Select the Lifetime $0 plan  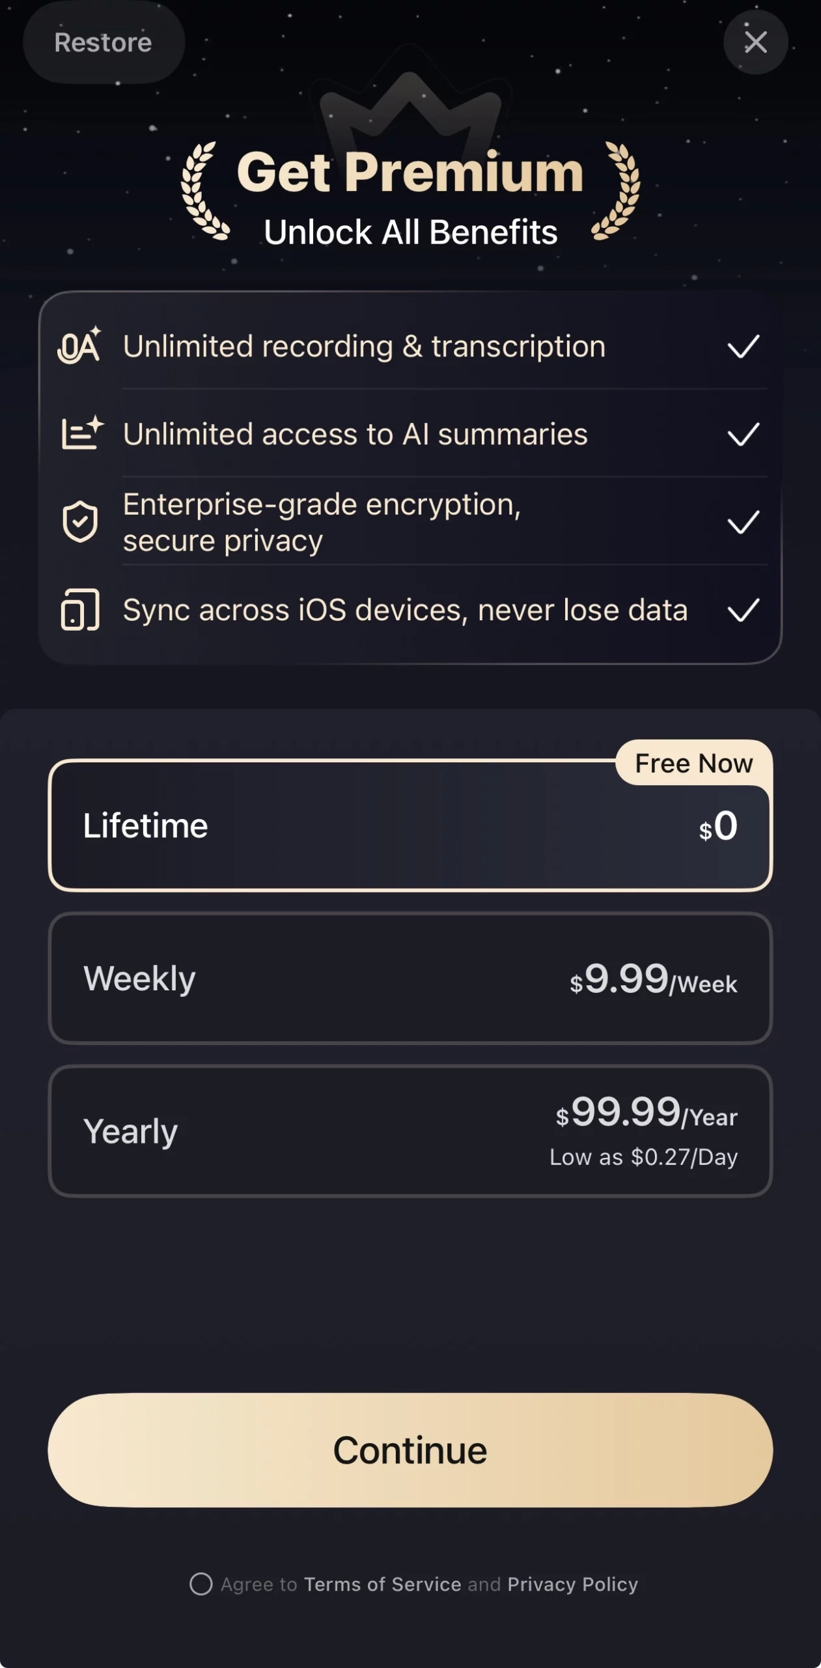click(410, 826)
